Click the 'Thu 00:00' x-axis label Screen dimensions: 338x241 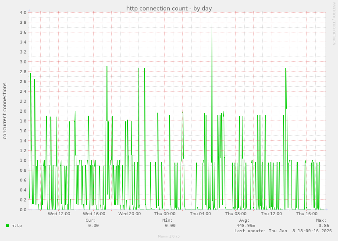pos(165,214)
